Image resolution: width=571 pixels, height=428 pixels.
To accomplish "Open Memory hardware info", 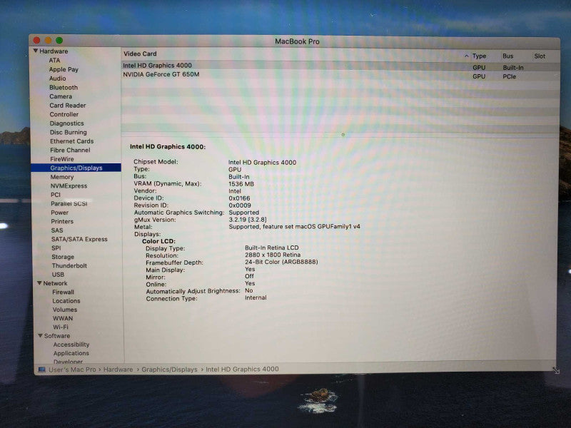I will pyautogui.click(x=62, y=177).
